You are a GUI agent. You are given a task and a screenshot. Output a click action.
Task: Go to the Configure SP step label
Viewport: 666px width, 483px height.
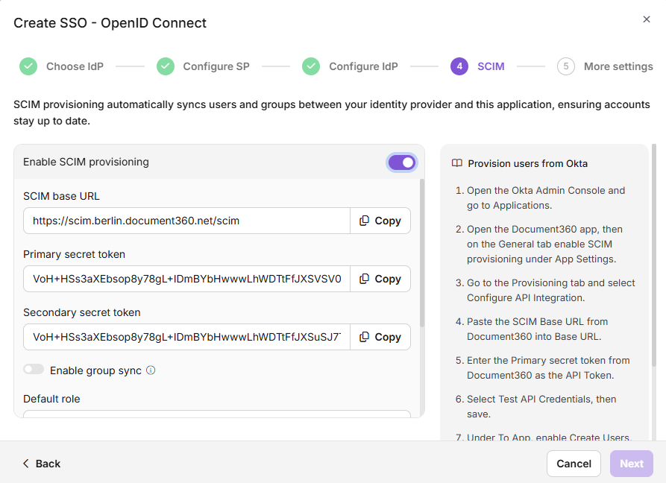pos(216,66)
